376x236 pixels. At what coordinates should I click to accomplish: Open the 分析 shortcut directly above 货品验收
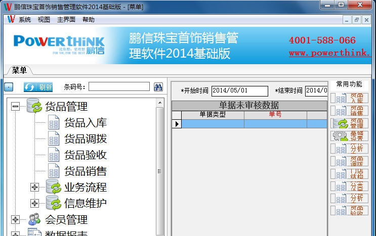[x=349, y=198]
